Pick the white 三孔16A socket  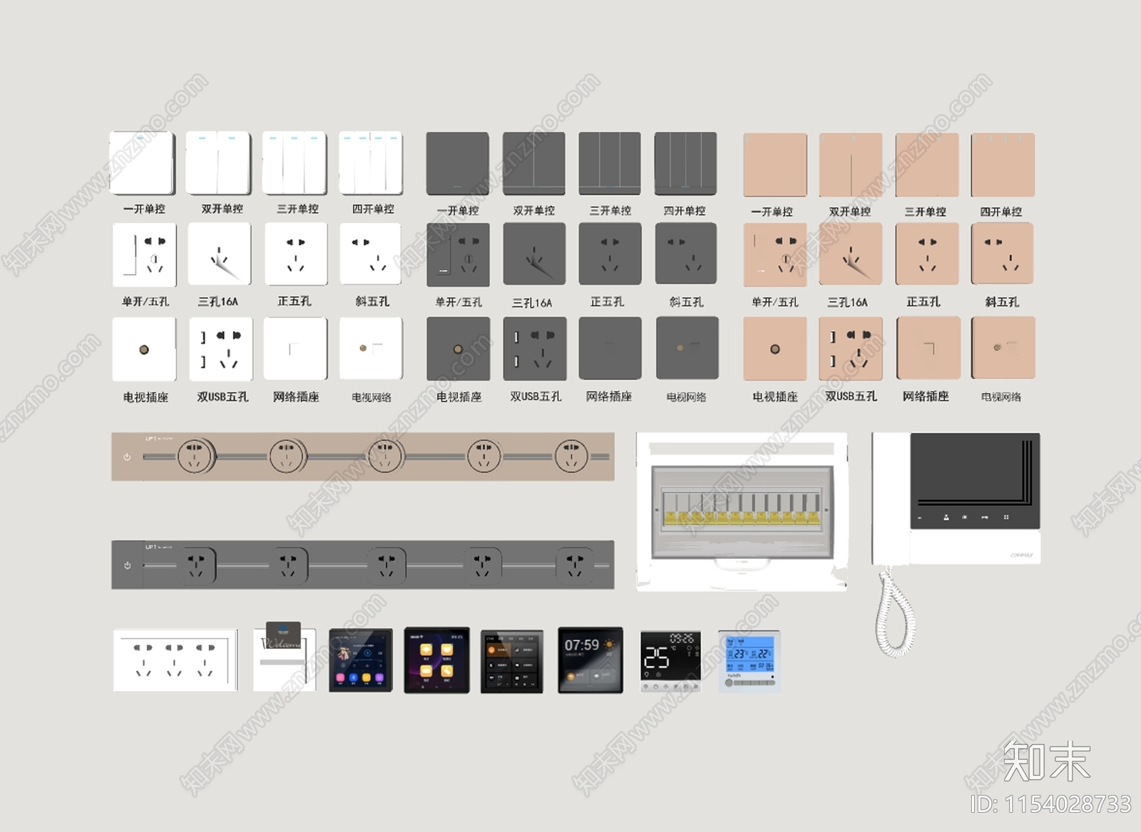220,255
